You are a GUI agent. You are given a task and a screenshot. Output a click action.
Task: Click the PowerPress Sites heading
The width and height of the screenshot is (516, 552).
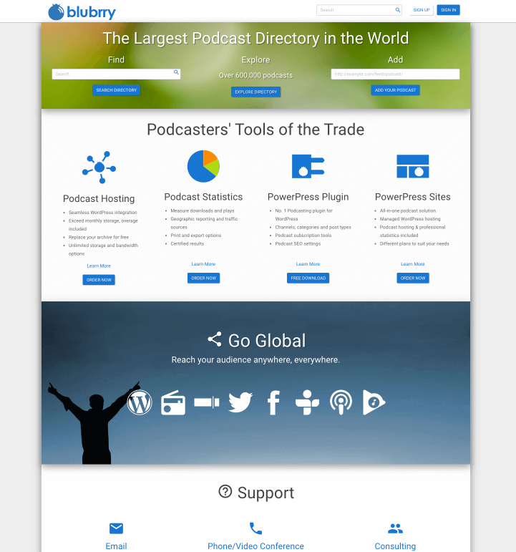[x=412, y=197]
